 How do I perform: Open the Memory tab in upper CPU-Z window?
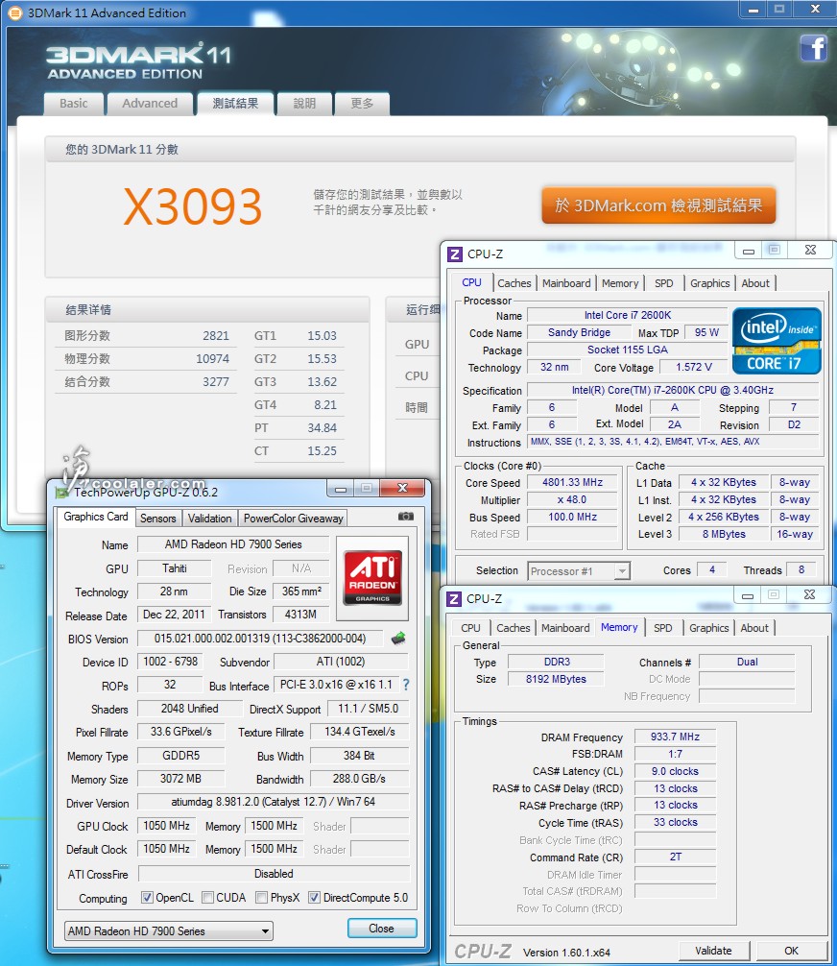[x=619, y=283]
